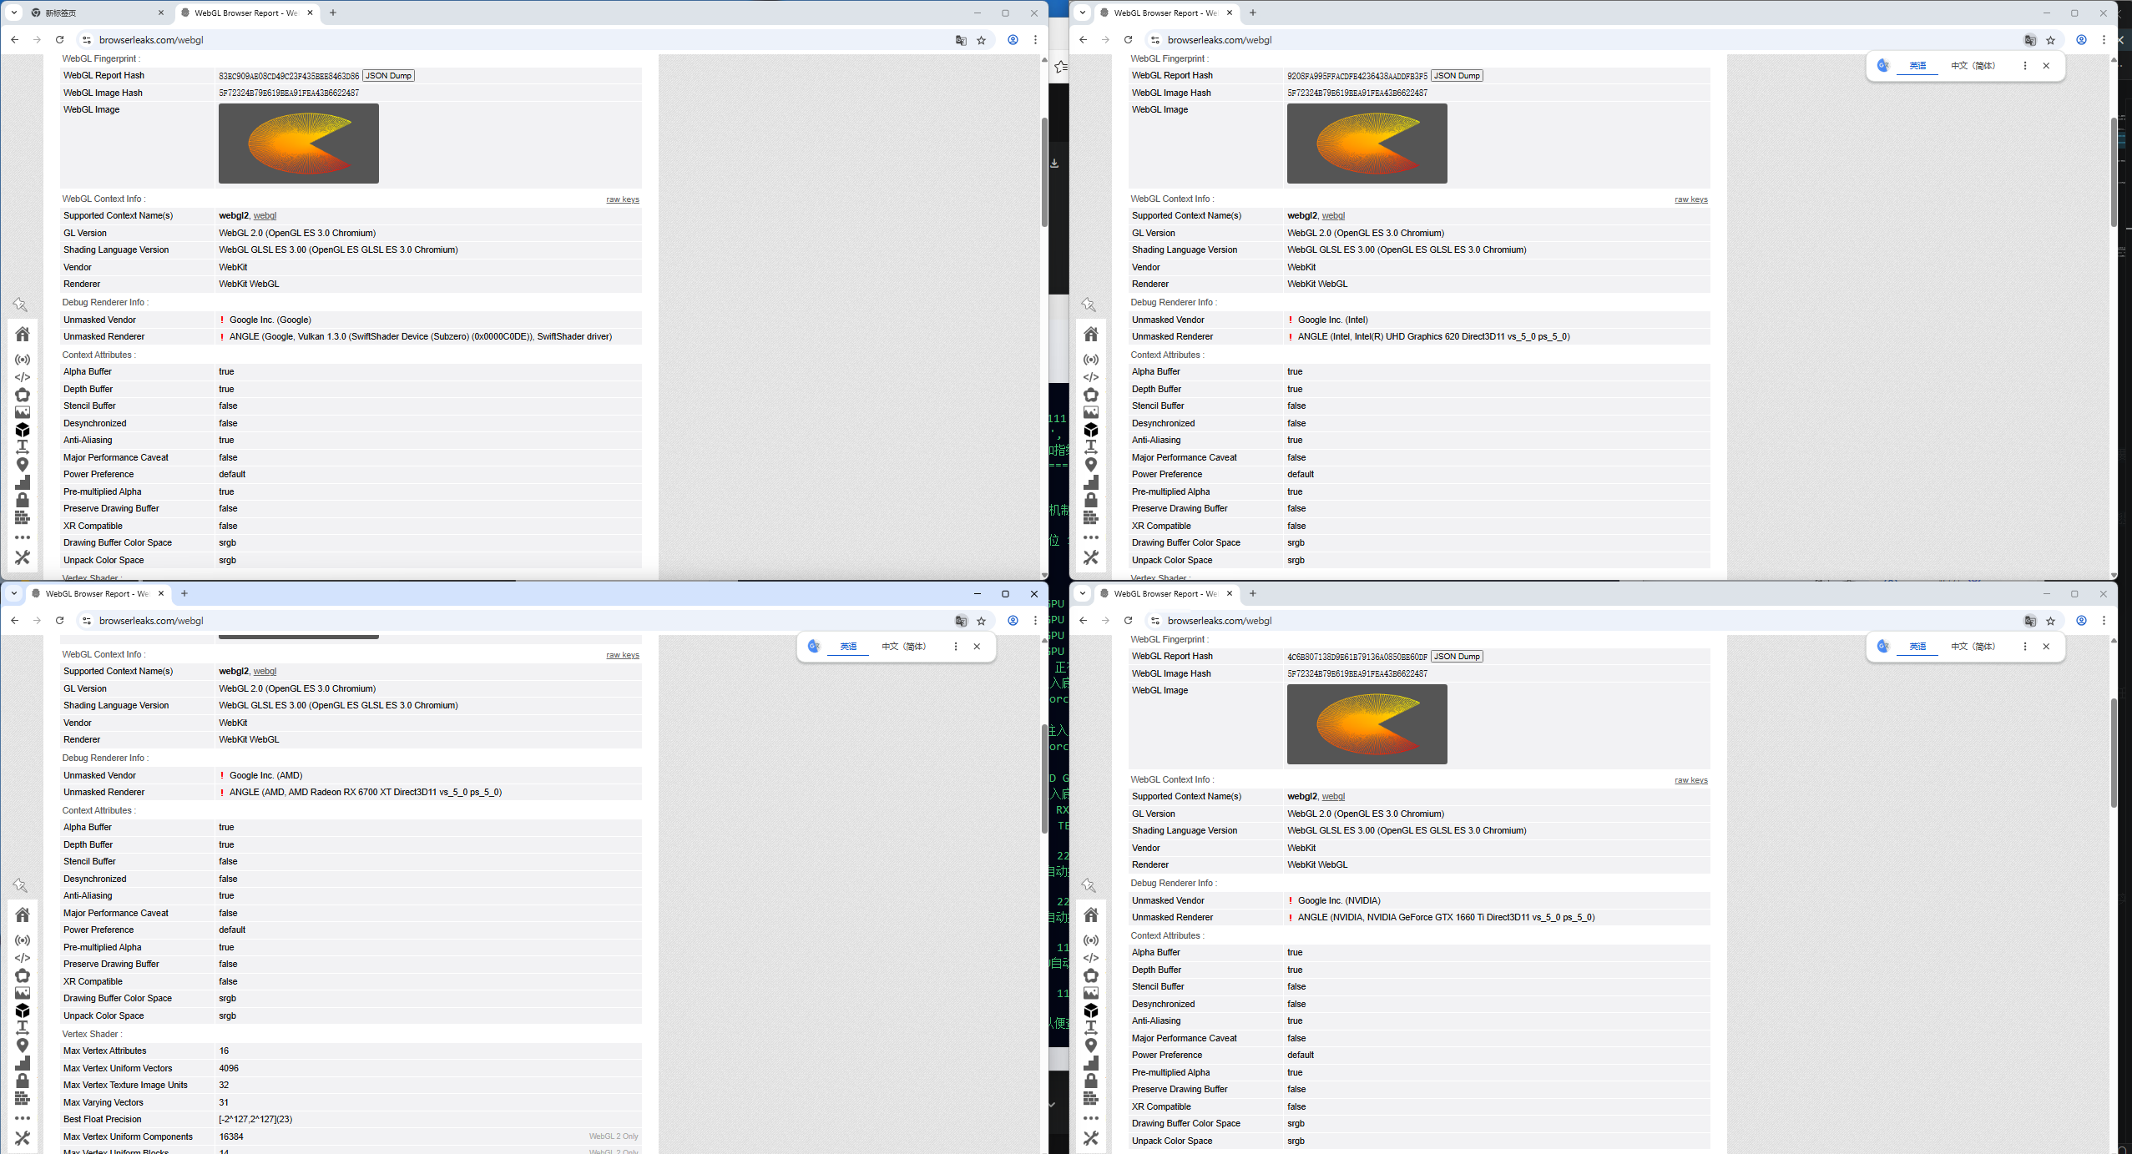This screenshot has width=2132, height=1154.
Task: Click JSON Dump button in SwiftShader window
Action: (x=389, y=76)
